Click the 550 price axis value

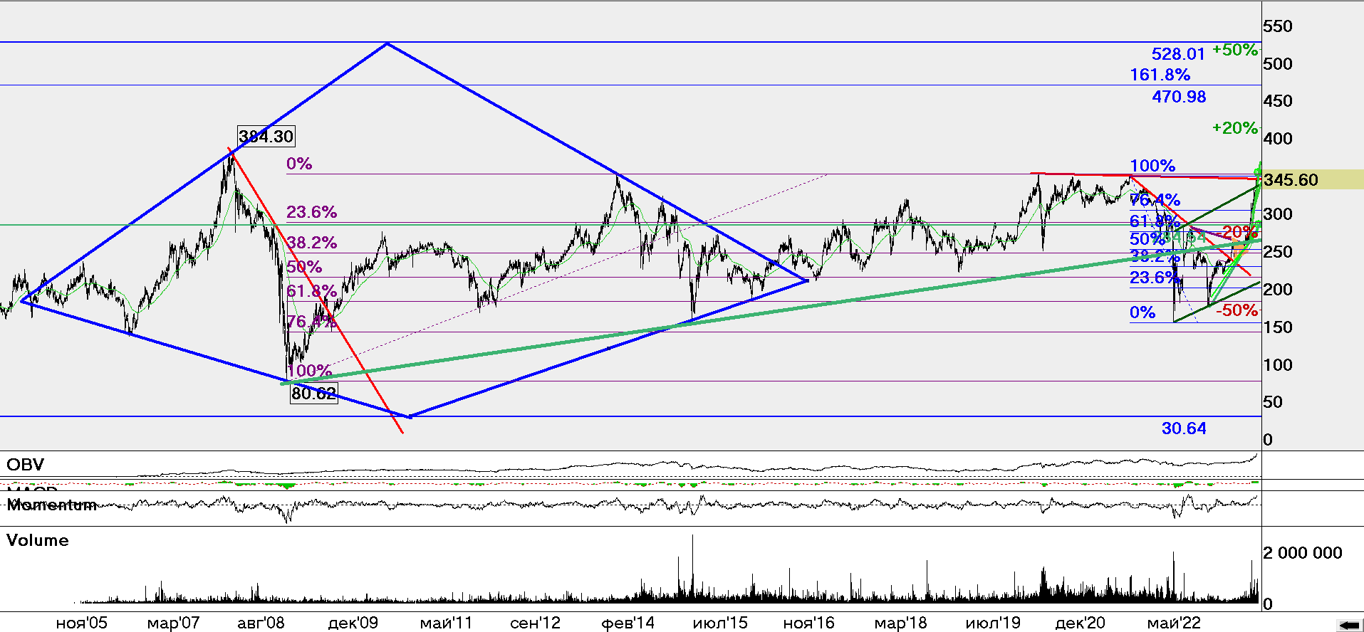coord(1277,26)
